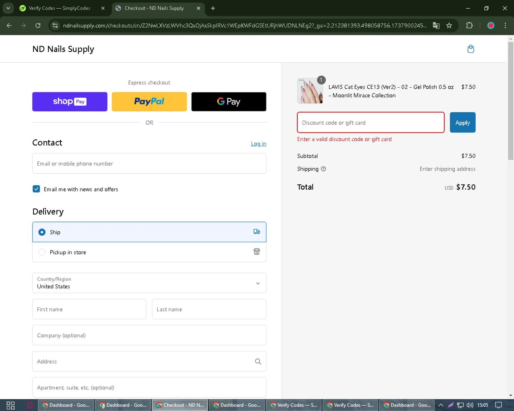Open the shopping cart bag icon

tap(470, 49)
